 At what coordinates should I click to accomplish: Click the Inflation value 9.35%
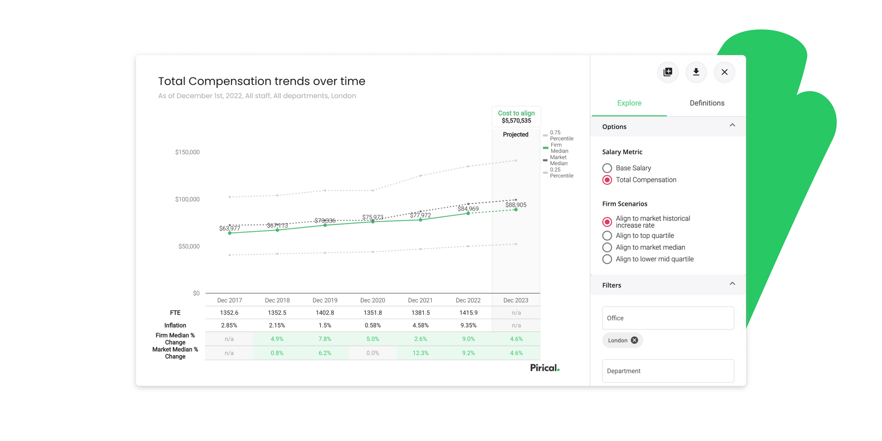coord(468,325)
